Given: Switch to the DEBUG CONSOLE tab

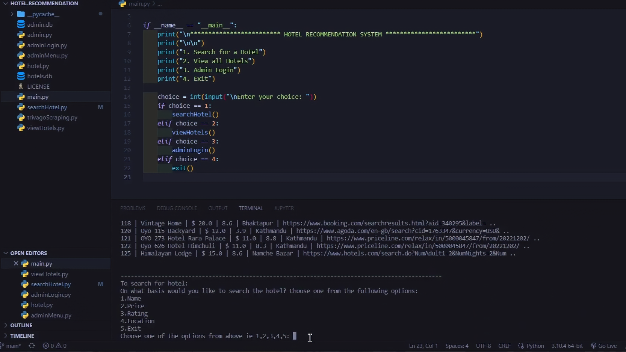Looking at the screenshot, I should click(177, 208).
